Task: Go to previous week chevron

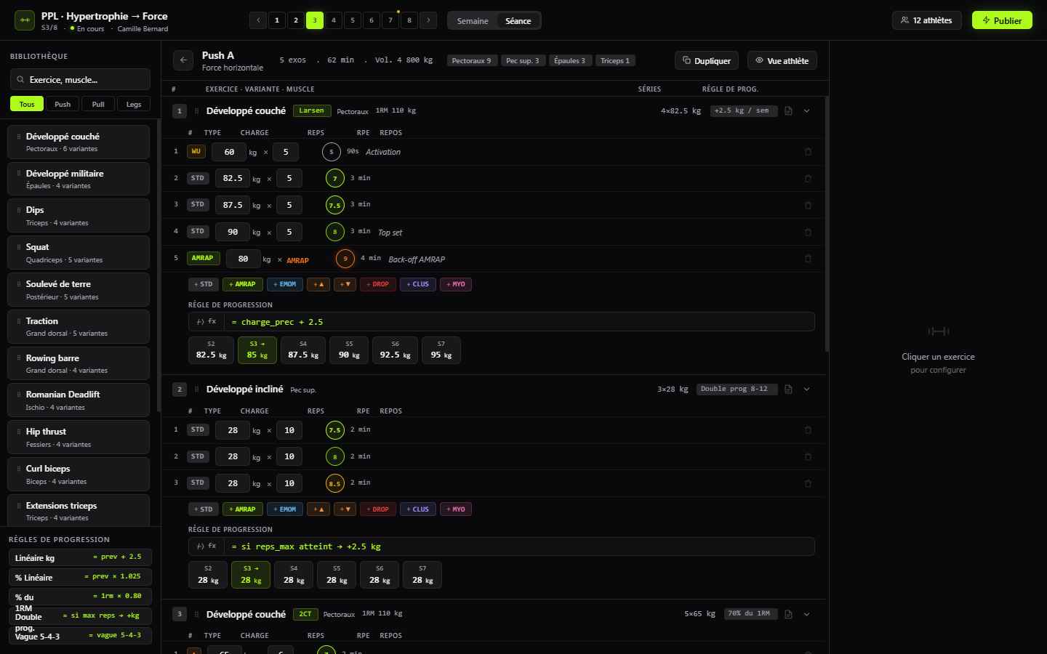Action: 258,20
